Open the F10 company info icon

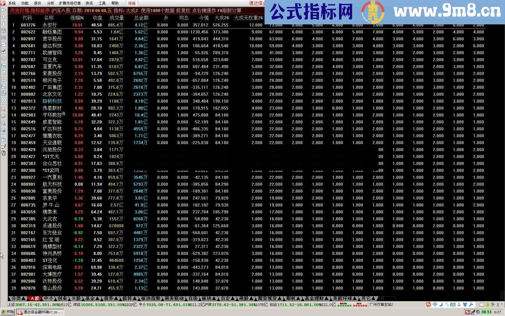pyautogui.click(x=4, y=65)
